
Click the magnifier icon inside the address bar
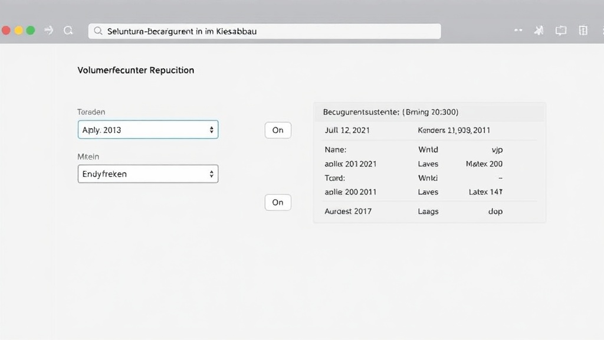pos(98,31)
